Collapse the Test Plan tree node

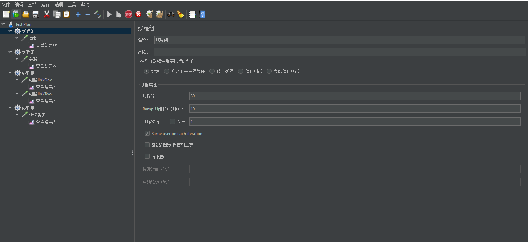pos(3,24)
